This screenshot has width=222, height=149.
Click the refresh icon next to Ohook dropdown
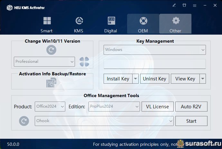(24, 121)
